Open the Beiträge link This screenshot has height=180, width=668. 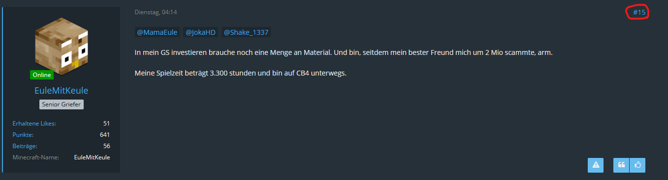(25, 146)
